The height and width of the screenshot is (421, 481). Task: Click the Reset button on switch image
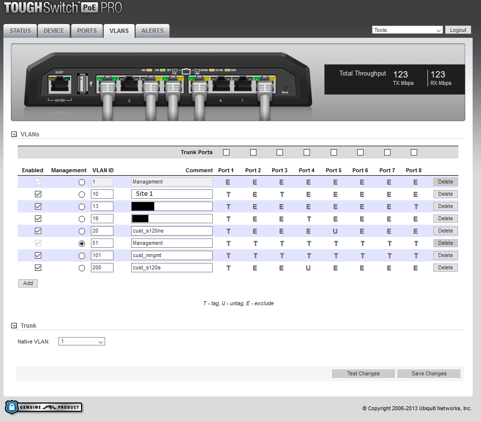pos(285,88)
